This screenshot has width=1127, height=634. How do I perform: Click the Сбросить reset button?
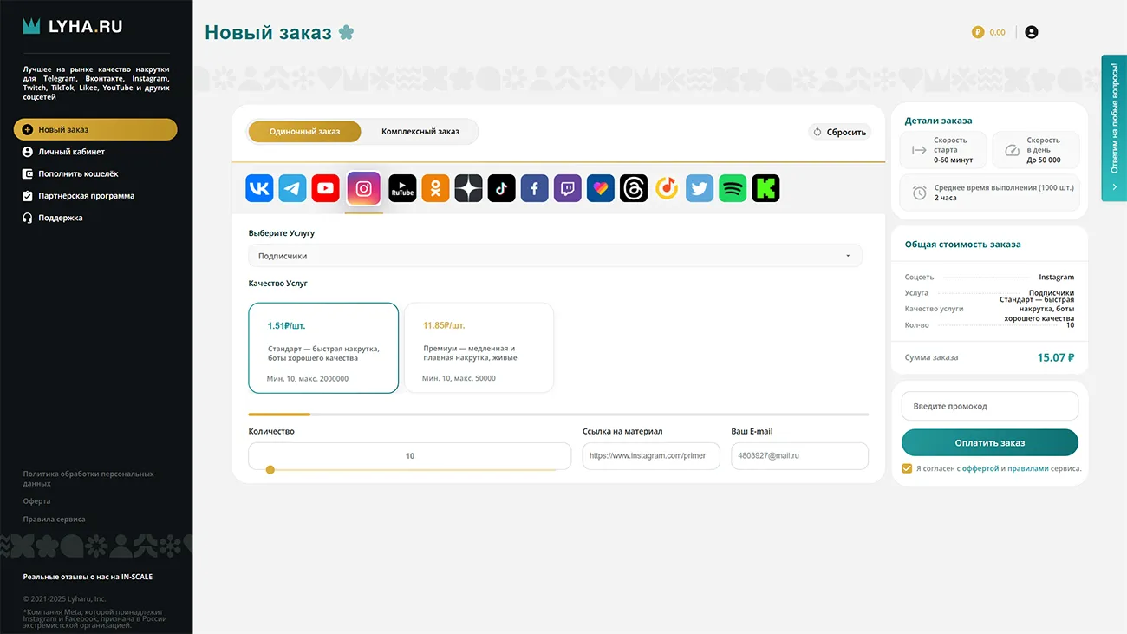click(x=839, y=132)
